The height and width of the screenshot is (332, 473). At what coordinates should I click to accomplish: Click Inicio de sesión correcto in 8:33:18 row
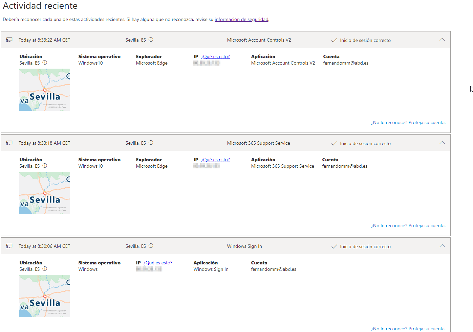(x=365, y=143)
